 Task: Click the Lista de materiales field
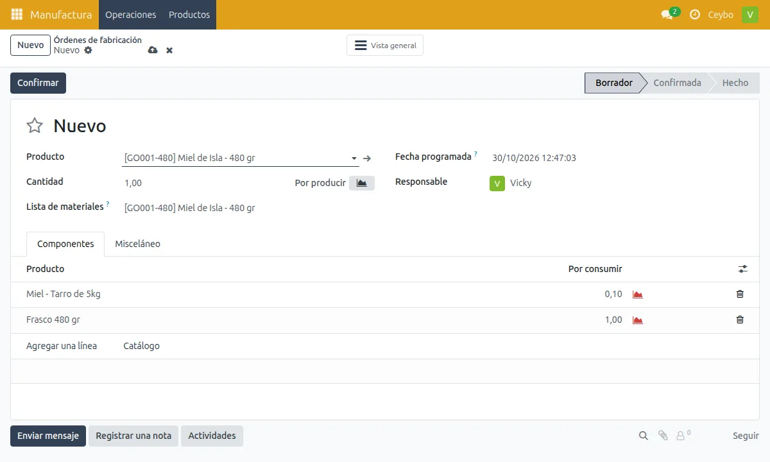(x=249, y=208)
